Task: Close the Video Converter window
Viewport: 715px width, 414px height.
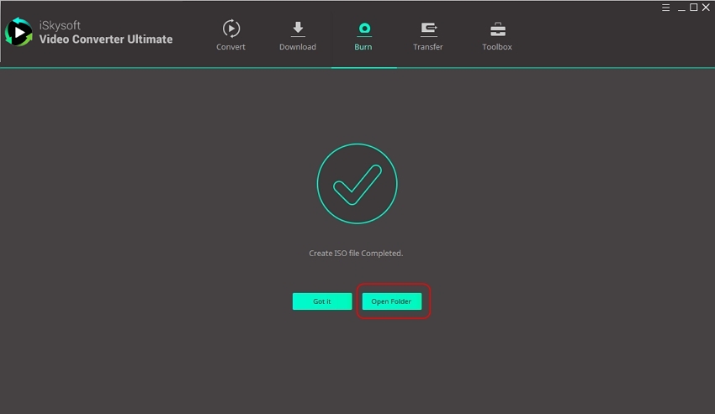Action: 707,8
